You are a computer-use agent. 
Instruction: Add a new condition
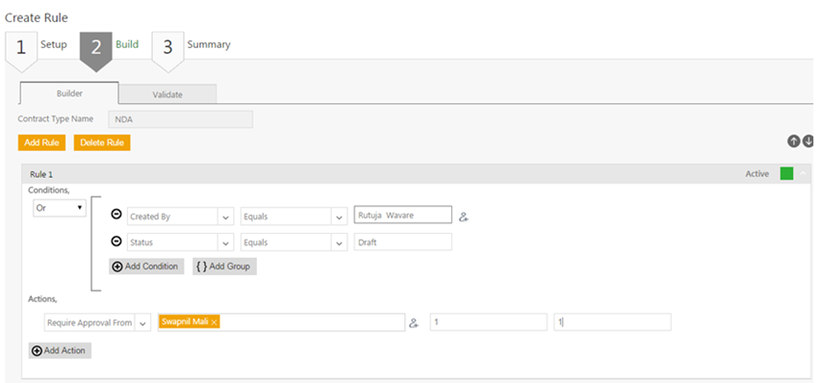click(146, 267)
